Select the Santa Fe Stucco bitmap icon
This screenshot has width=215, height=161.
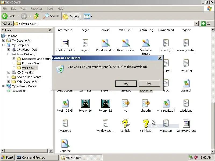click(x=146, y=43)
